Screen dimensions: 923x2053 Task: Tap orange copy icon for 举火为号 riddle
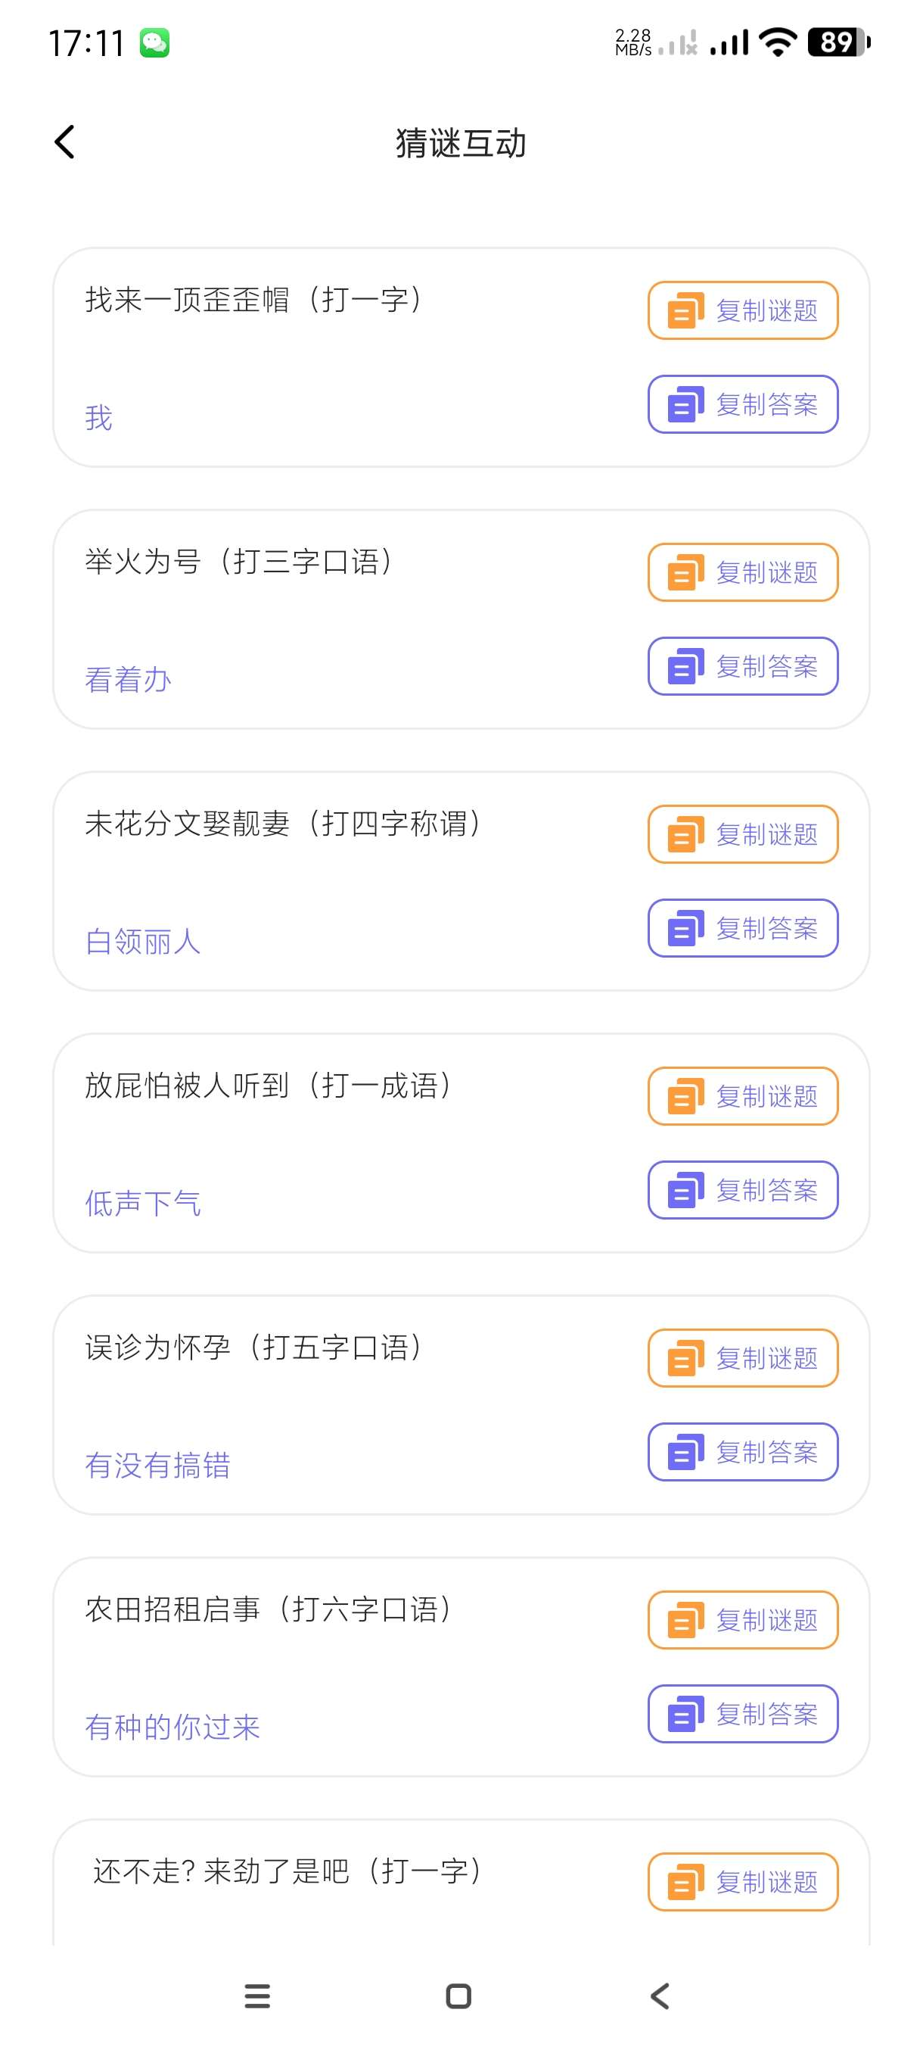click(x=685, y=572)
